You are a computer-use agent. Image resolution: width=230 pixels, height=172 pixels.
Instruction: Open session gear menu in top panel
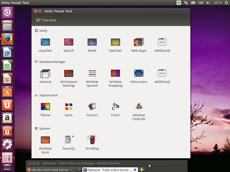tap(226, 2)
